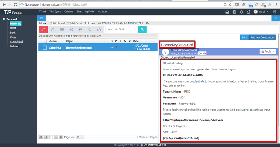Click the Add New Conversation button
Screen dimensions: 280x147
point(262,37)
